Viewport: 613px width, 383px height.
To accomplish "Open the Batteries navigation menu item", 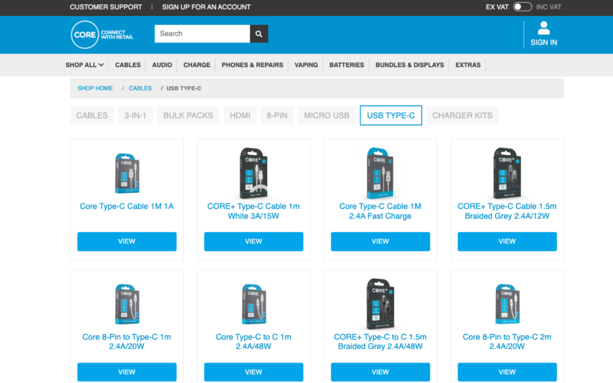I will (x=347, y=65).
